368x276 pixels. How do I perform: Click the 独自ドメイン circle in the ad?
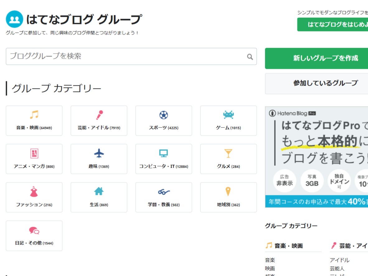click(x=339, y=181)
